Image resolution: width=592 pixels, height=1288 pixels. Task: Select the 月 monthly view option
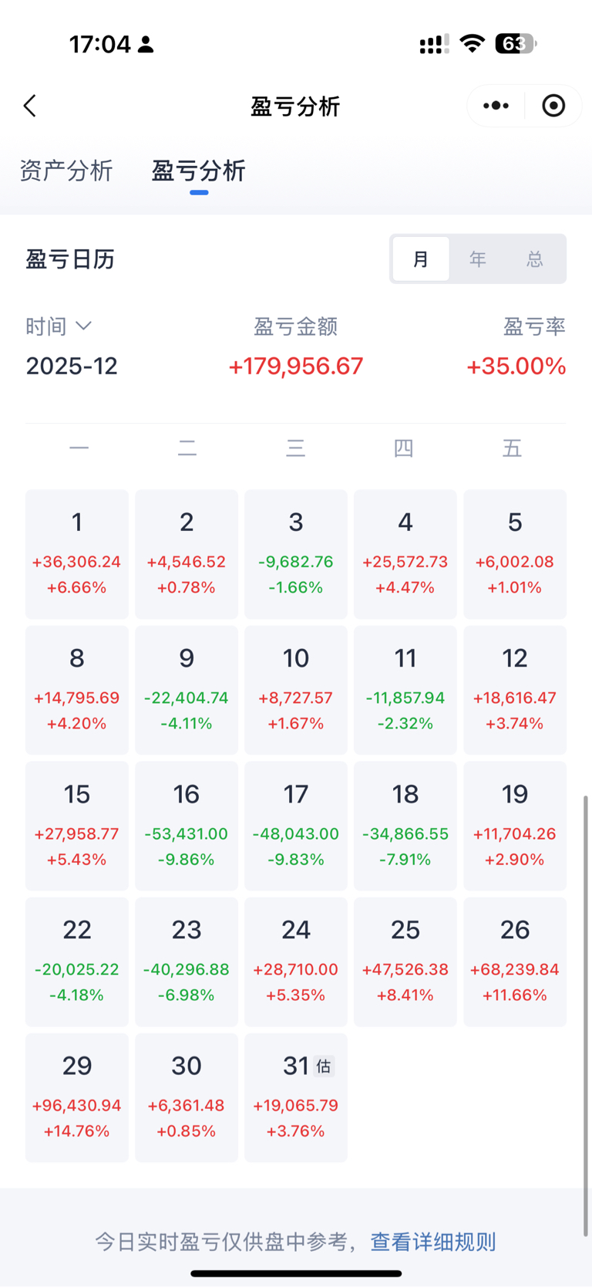coord(421,259)
